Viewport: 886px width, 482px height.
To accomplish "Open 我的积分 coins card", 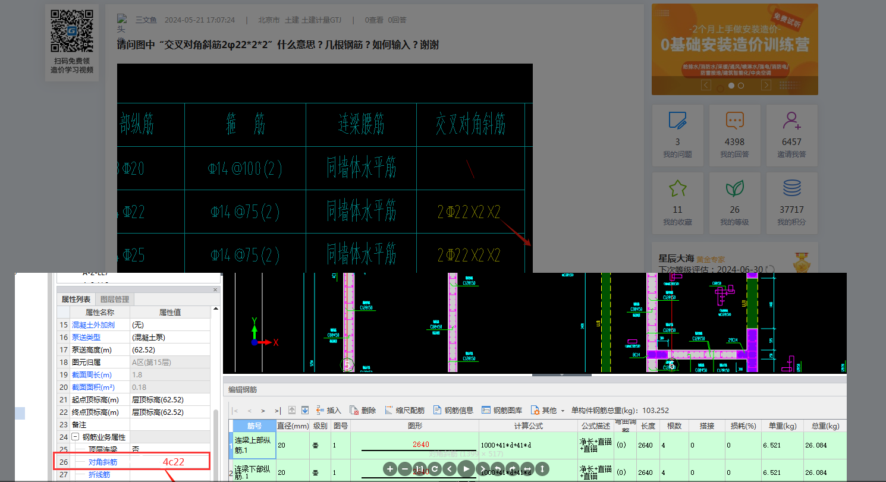I will point(791,202).
